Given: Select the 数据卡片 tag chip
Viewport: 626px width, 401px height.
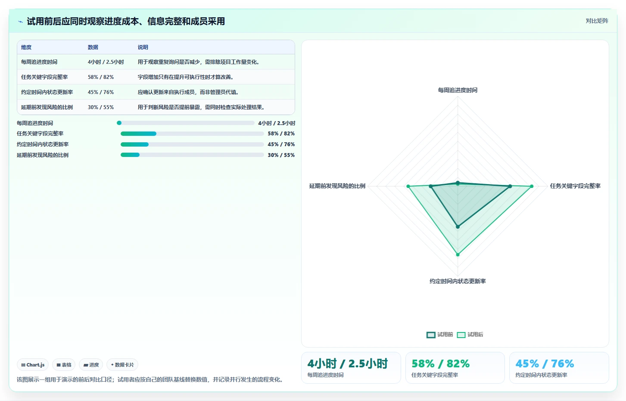Looking at the screenshot, I should [x=122, y=365].
